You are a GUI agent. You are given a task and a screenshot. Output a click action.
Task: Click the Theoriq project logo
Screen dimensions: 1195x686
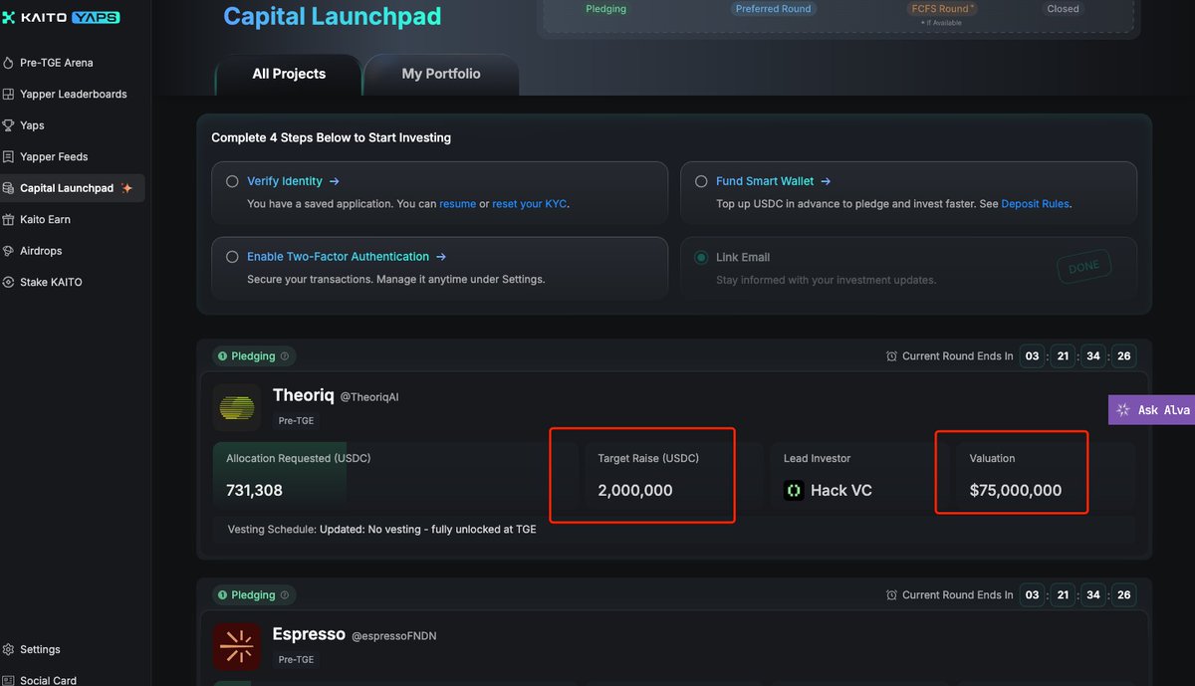tap(237, 407)
